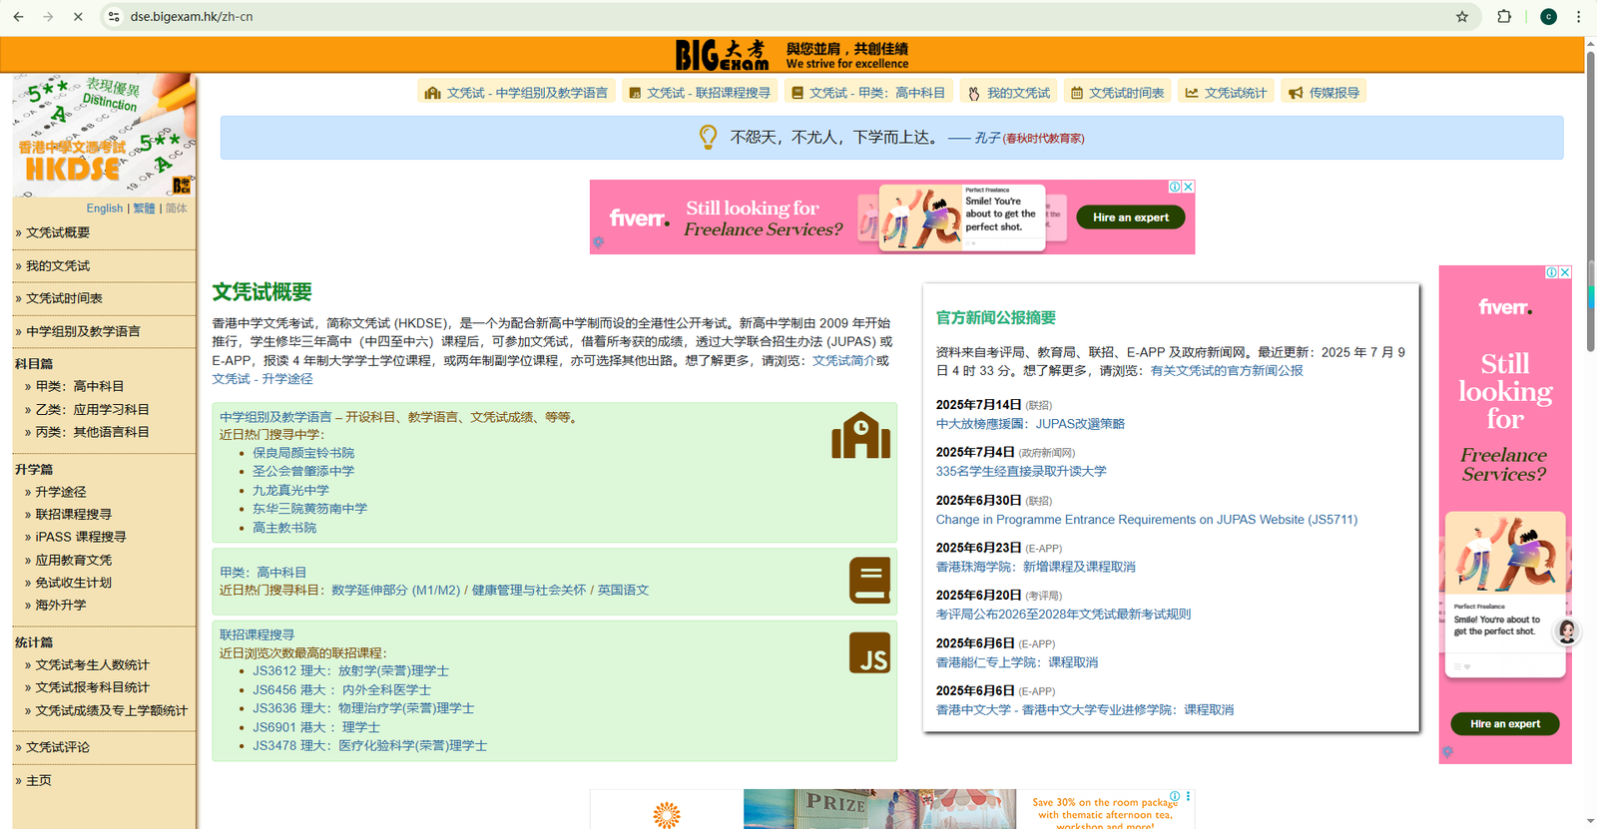Screen dimensions: 1597x829
Task: Switch language to 繁體
Action: click(x=144, y=208)
